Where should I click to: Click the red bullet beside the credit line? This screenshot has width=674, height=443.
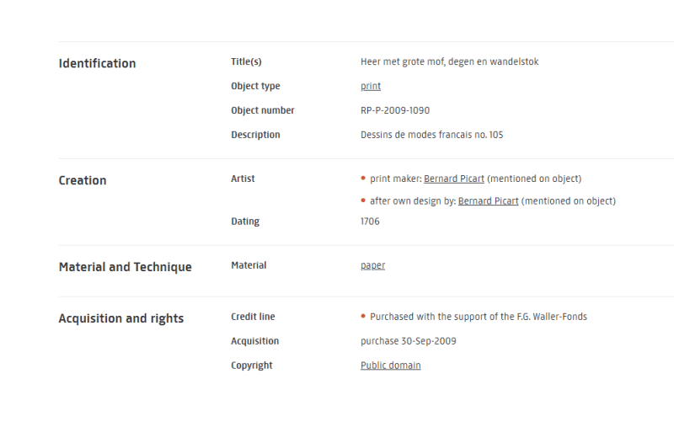point(363,316)
